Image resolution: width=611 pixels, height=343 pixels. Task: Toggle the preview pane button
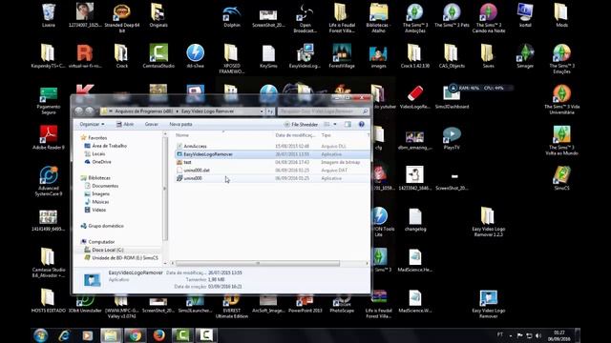348,125
